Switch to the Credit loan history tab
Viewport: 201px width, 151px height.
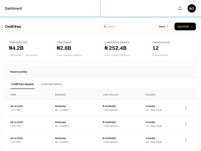51,84
